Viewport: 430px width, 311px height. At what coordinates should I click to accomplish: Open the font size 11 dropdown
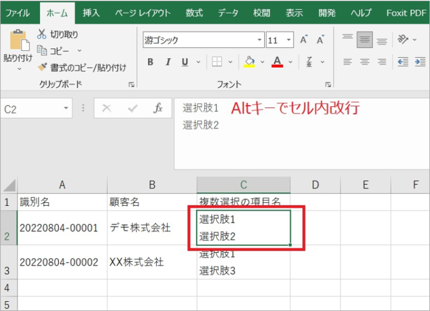click(289, 40)
